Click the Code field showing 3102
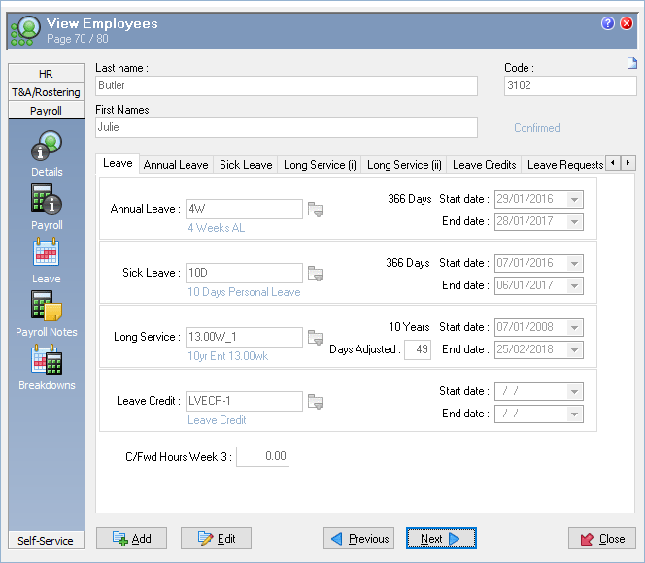This screenshot has height=563, width=645. (x=570, y=85)
